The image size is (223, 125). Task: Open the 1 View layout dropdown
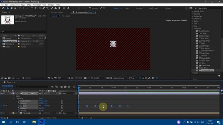tap(133, 78)
